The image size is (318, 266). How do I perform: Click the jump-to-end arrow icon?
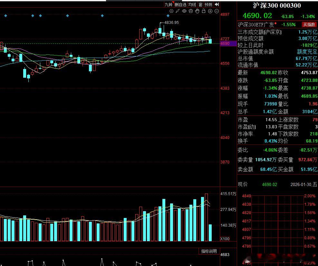pyautogui.click(x=217, y=5)
